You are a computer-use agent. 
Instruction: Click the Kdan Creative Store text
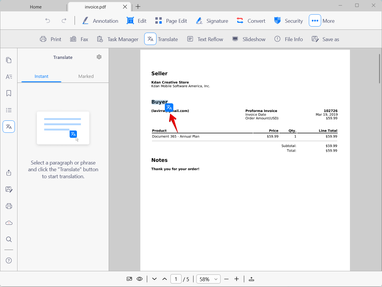[170, 82]
